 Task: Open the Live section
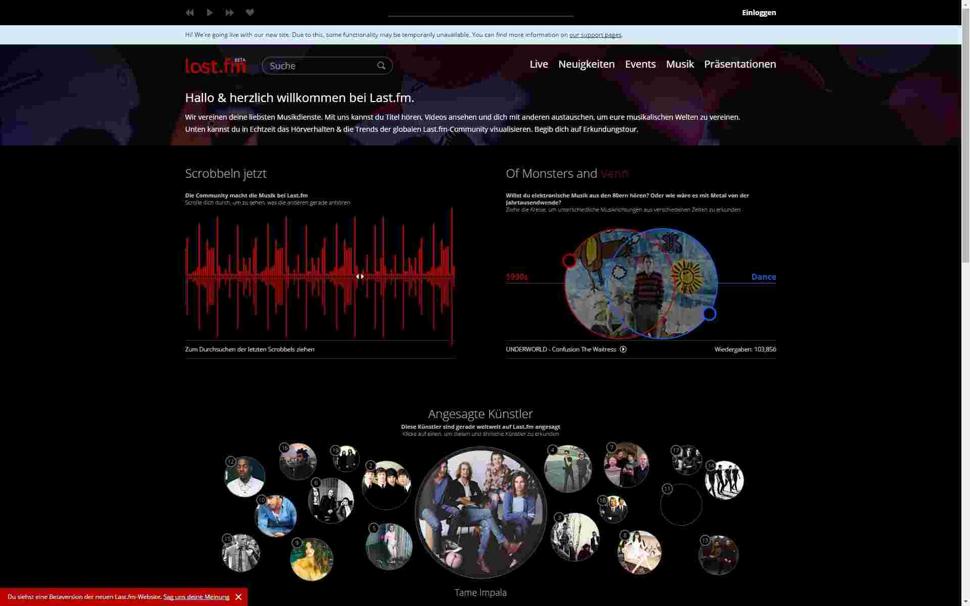coord(538,64)
